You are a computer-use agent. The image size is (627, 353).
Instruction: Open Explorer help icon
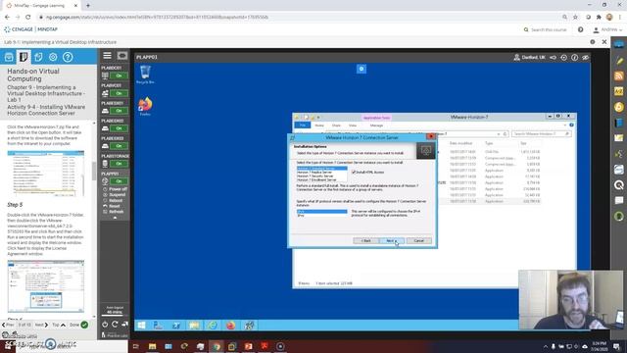point(571,126)
